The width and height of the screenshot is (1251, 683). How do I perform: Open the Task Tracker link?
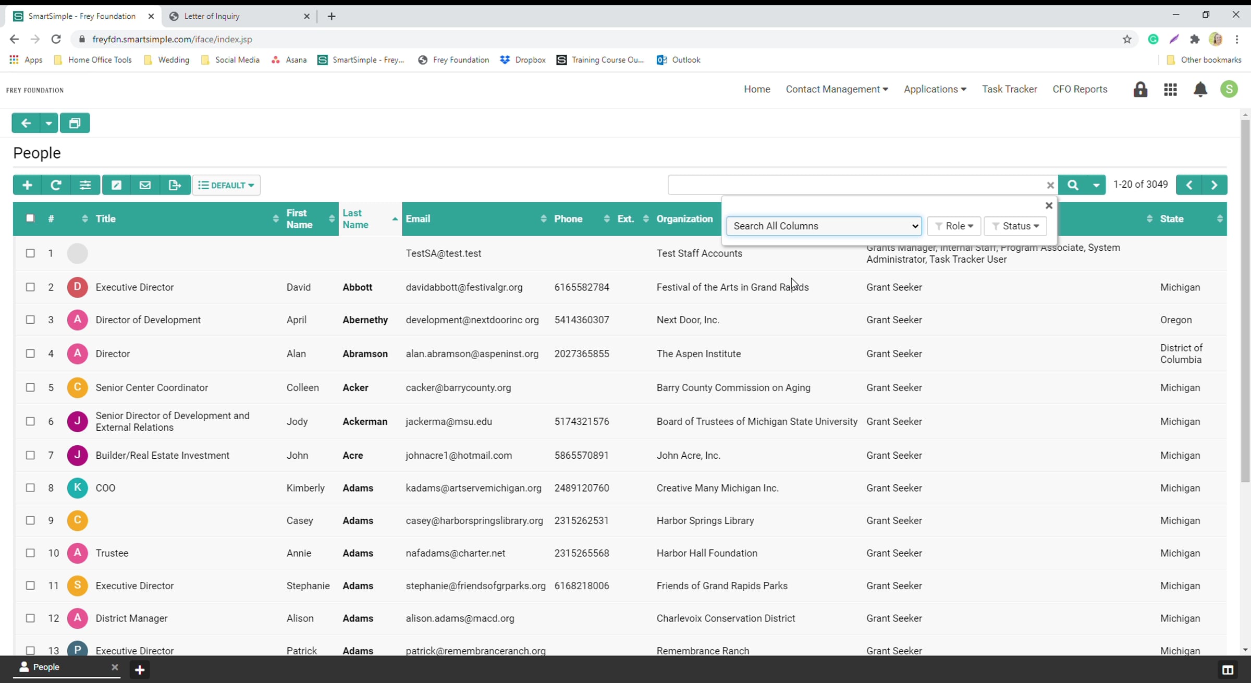tap(1009, 89)
